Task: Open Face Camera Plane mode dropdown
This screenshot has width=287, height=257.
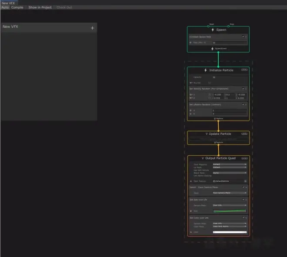Action: click(230, 193)
